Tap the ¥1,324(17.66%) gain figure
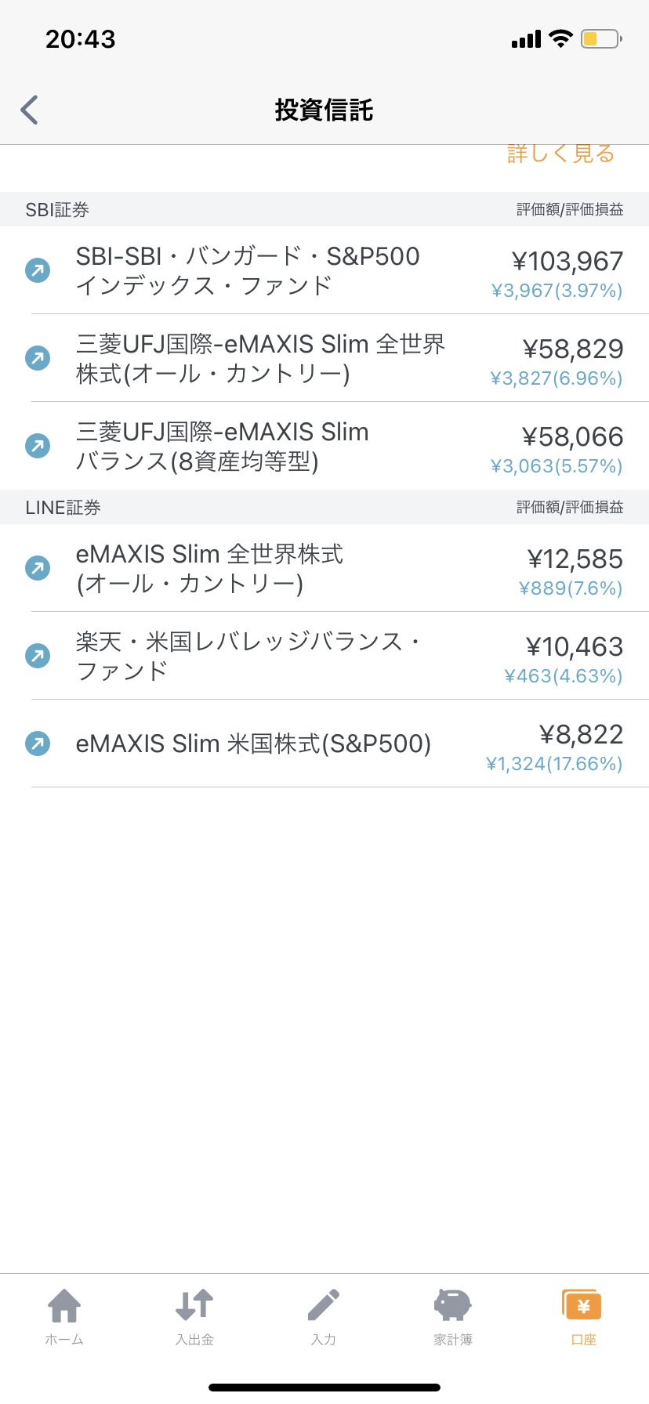This screenshot has height=1404, width=649. (554, 764)
